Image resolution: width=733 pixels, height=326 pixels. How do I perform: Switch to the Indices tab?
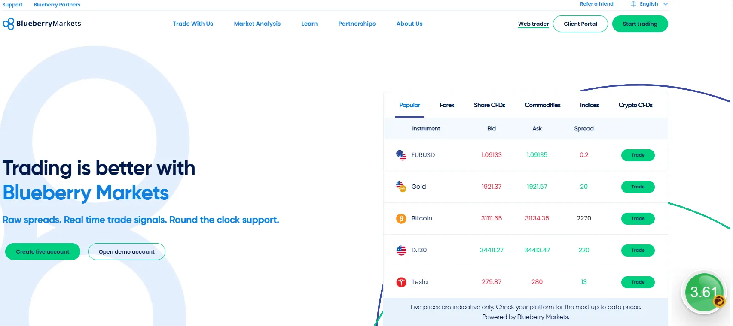589,105
